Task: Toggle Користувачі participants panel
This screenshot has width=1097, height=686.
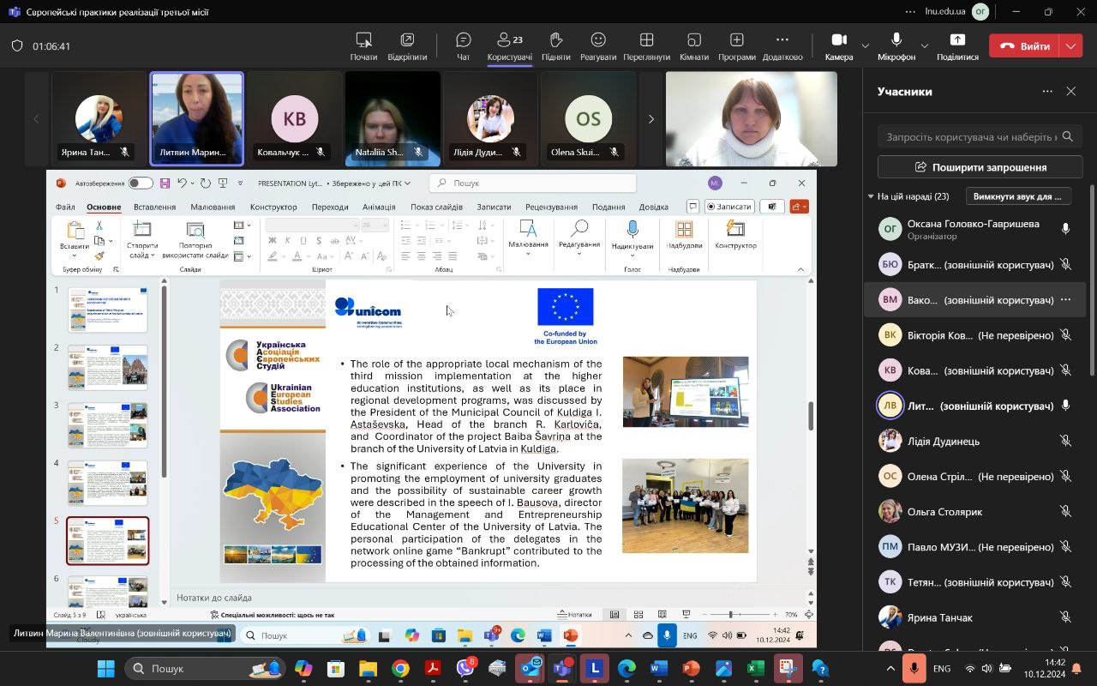Action: pos(510,46)
